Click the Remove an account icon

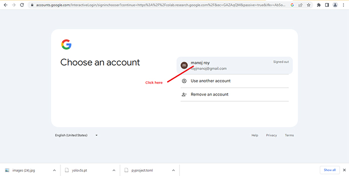pyautogui.click(x=184, y=94)
